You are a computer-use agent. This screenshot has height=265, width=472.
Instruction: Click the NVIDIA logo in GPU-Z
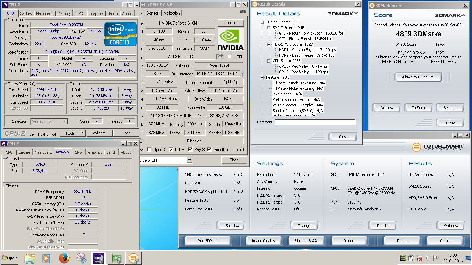231,40
